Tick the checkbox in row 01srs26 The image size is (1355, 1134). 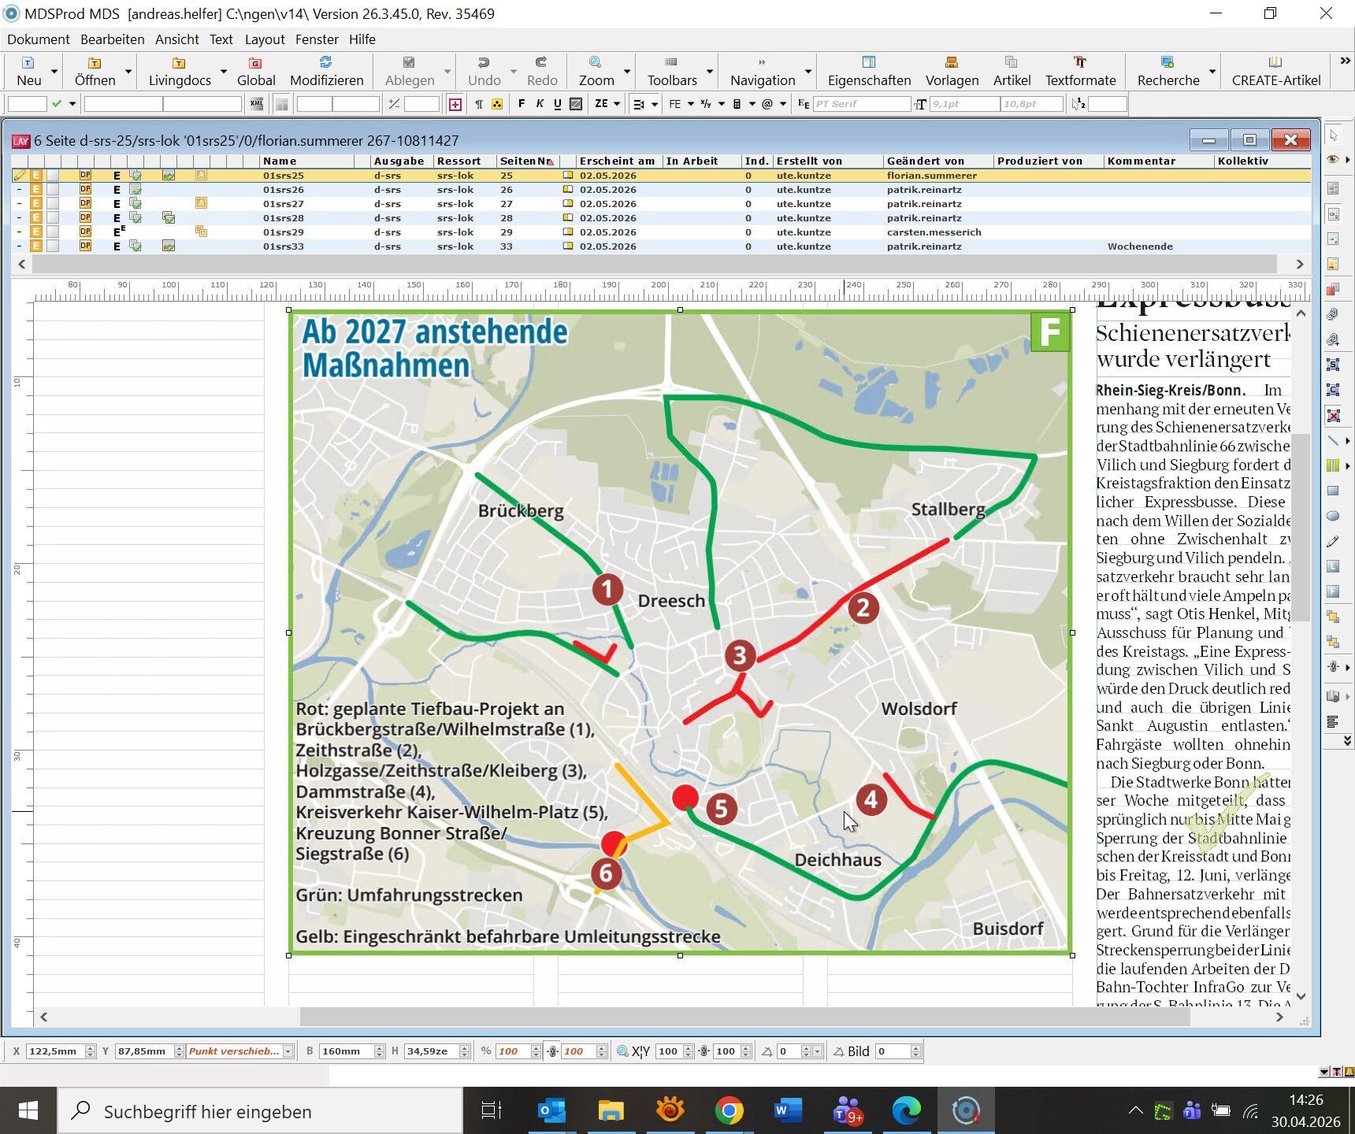pos(52,190)
